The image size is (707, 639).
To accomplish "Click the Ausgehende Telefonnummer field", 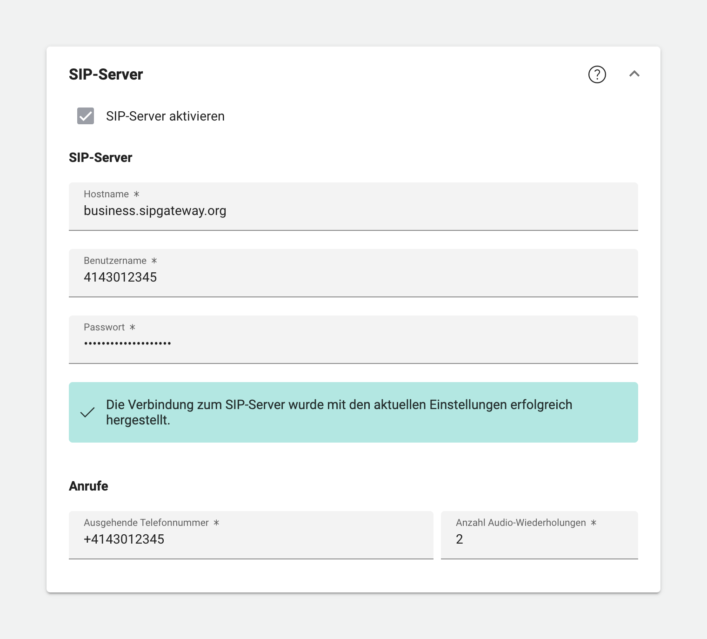I will 251,539.
